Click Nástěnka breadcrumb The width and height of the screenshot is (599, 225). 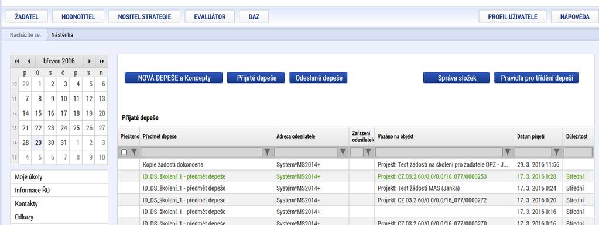point(62,35)
